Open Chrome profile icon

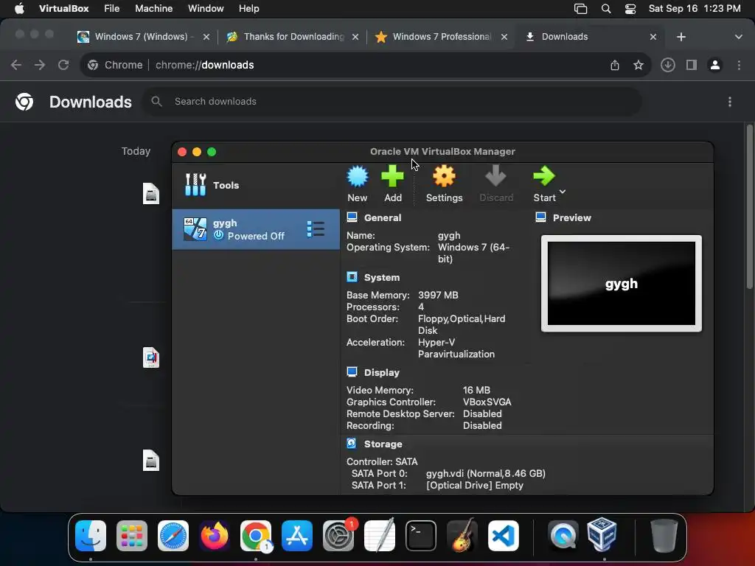click(715, 65)
